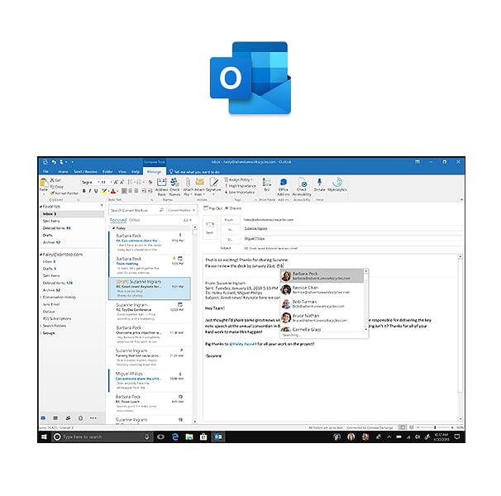Show more navigation options ellipsis
501x496 pixels.
93,418
